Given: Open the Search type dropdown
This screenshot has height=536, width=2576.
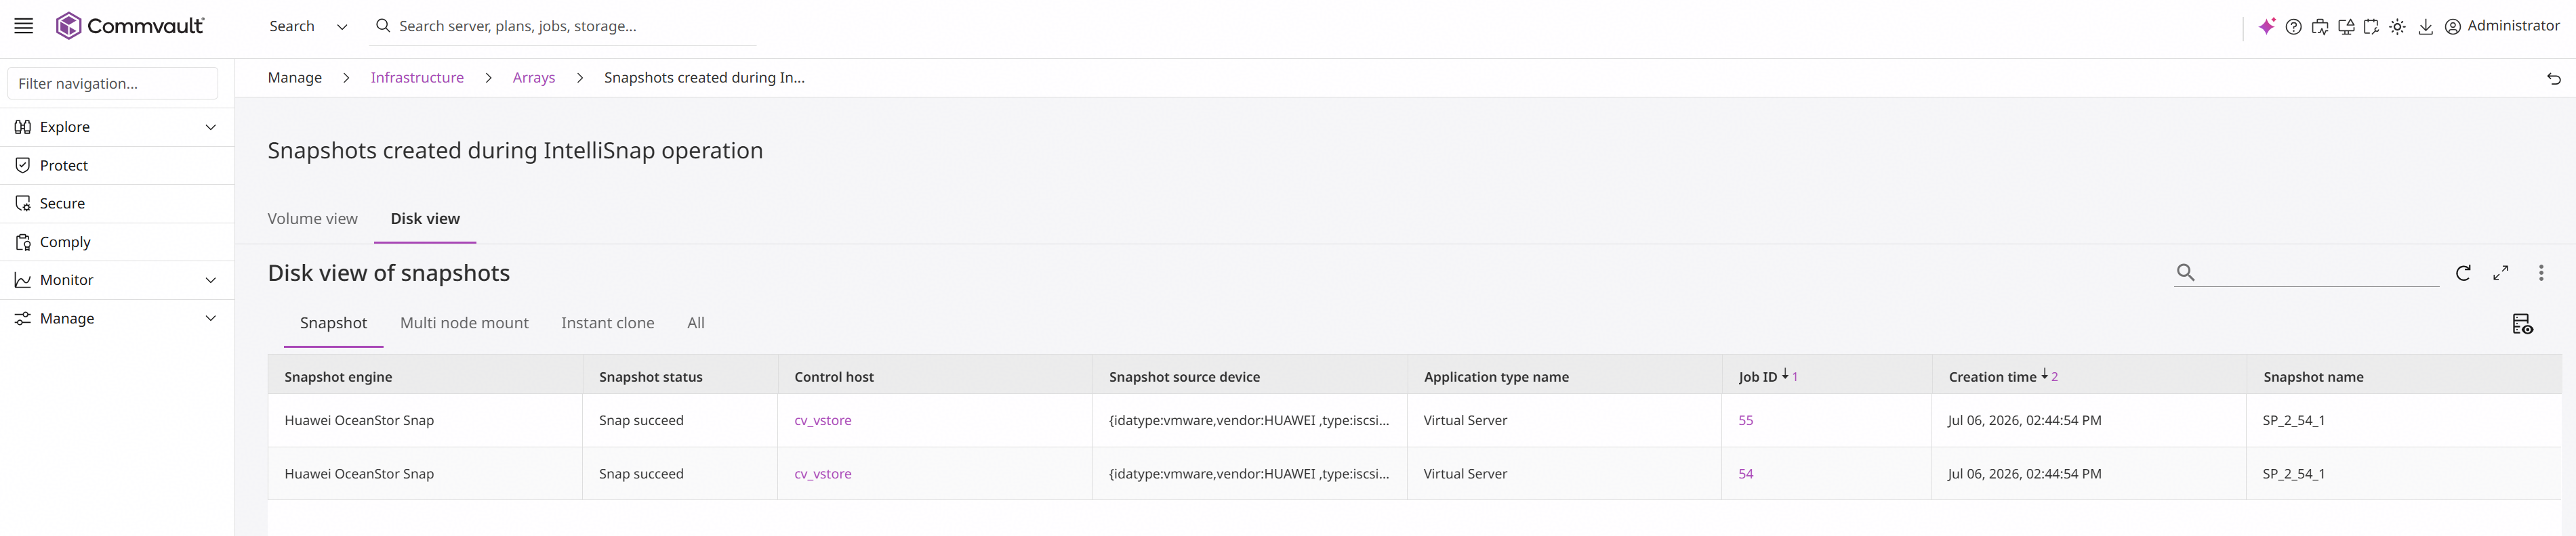Looking at the screenshot, I should [308, 26].
